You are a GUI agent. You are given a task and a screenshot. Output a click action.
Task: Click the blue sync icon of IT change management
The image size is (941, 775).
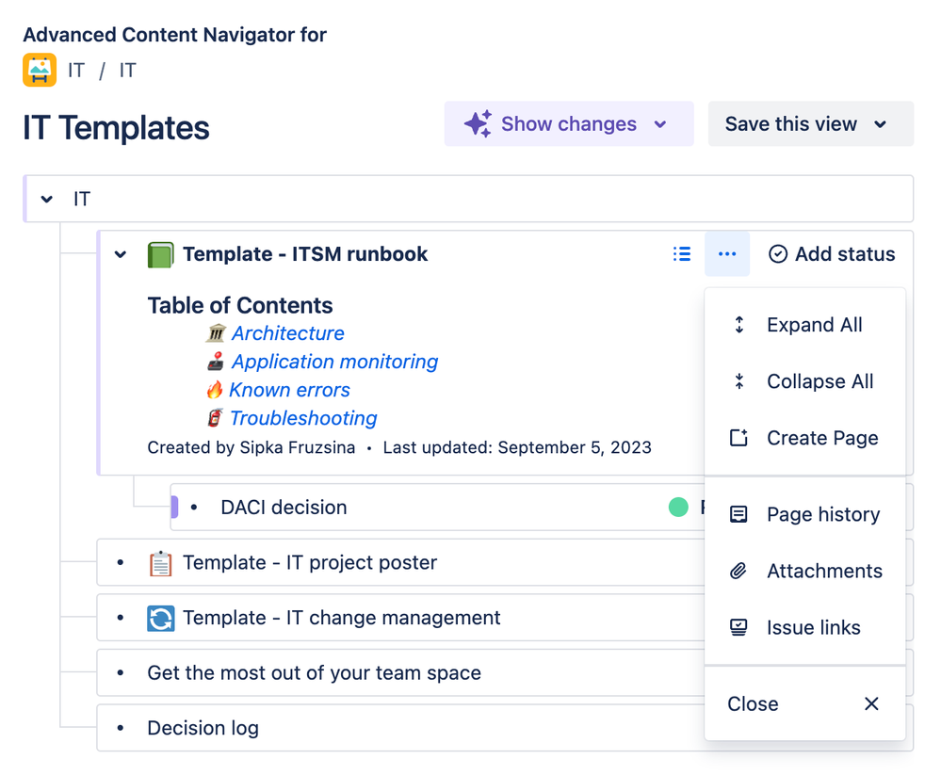[161, 618]
